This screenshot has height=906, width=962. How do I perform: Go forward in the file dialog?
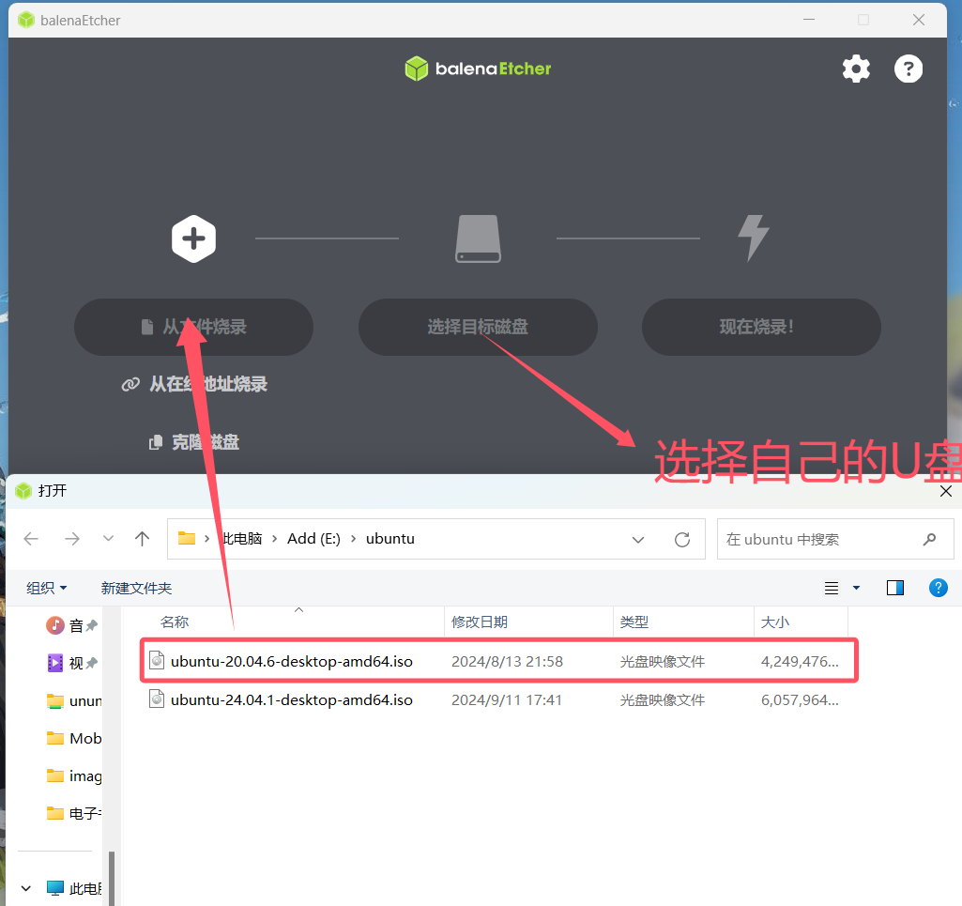click(71, 539)
